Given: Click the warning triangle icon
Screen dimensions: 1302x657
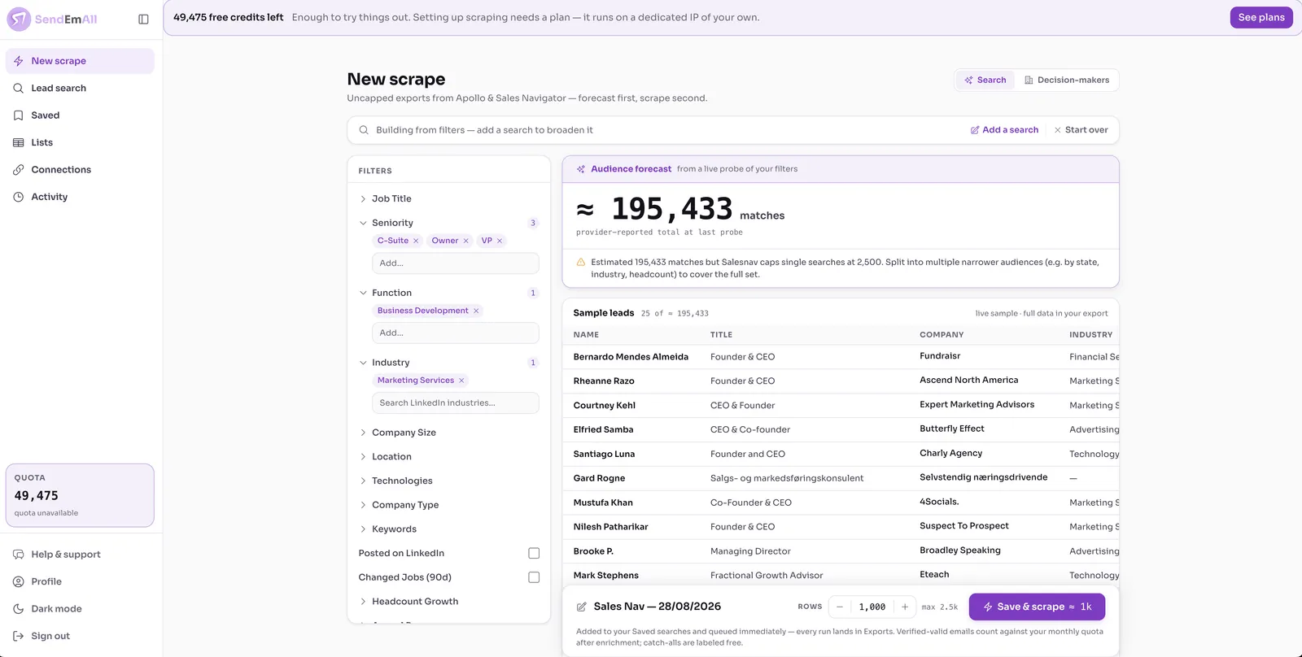Looking at the screenshot, I should (581, 263).
